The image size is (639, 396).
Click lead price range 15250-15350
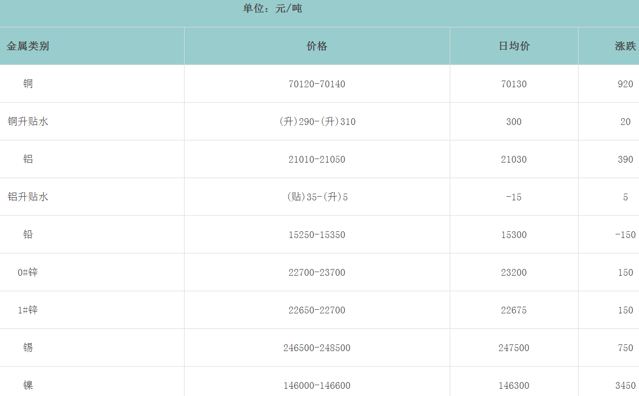coord(317,235)
